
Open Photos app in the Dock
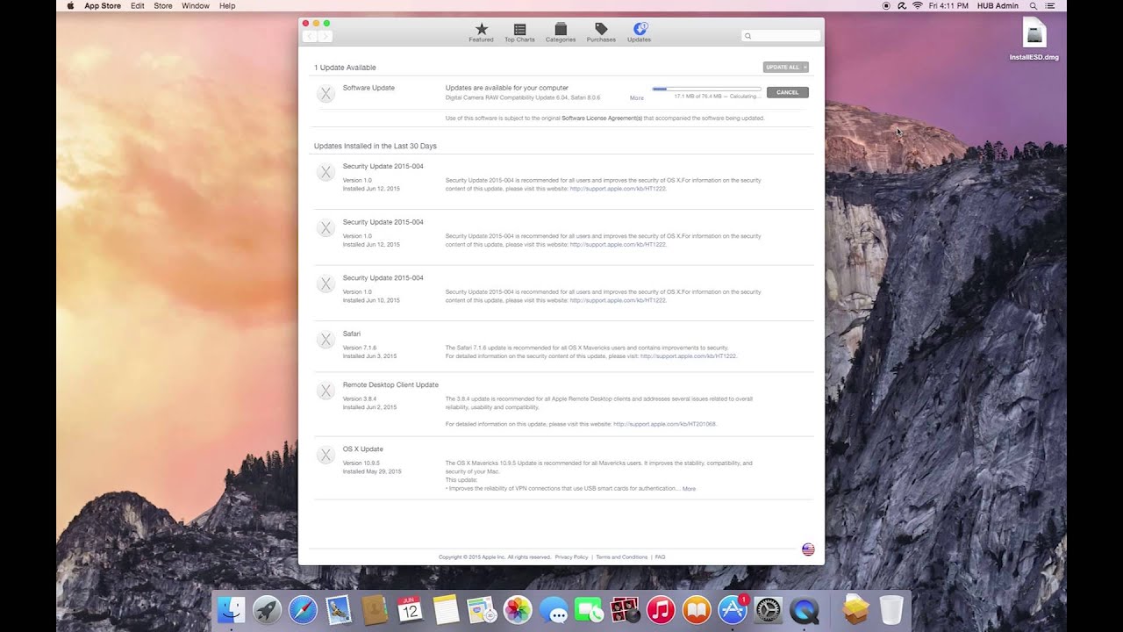(518, 610)
